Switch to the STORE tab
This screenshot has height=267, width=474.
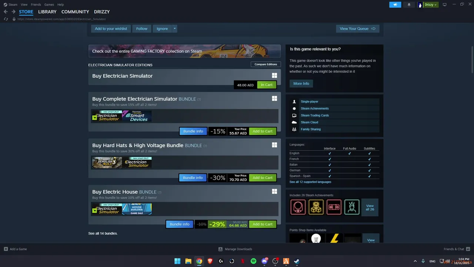point(26,12)
